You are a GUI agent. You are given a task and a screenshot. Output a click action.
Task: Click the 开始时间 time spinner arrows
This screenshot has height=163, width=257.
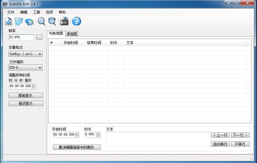[x=77, y=135]
